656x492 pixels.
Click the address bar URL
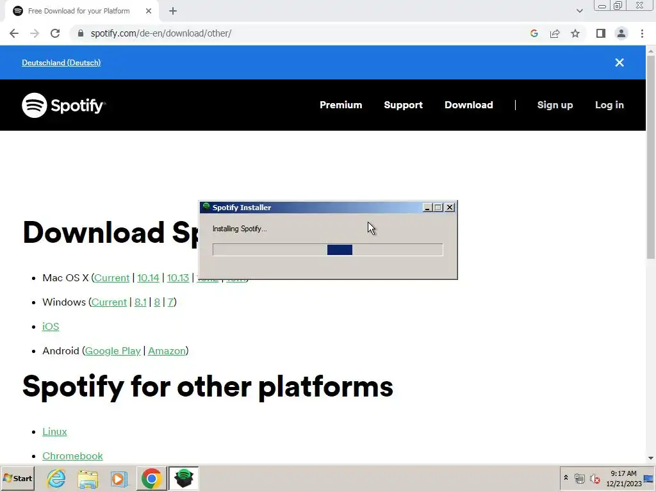click(161, 33)
